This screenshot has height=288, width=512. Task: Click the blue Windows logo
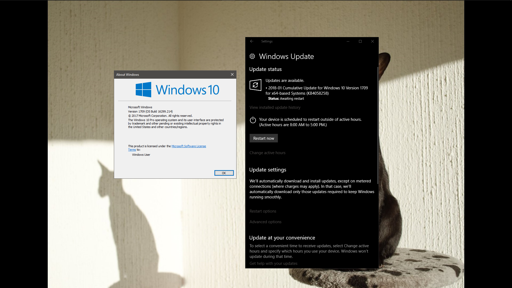click(x=143, y=90)
